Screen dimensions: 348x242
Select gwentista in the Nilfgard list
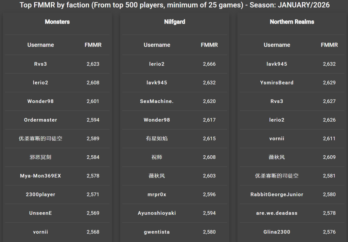tap(157, 232)
